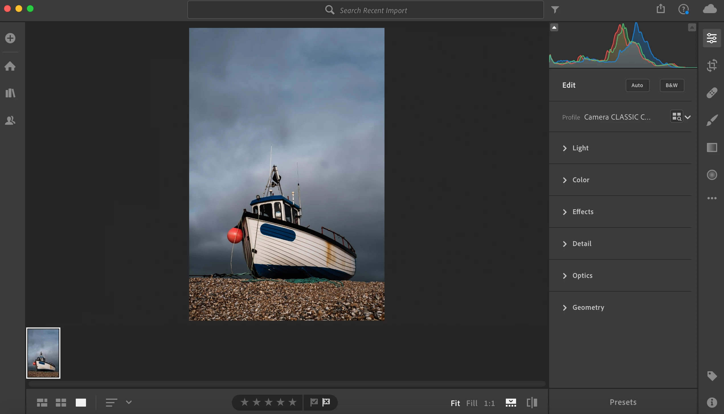Screen dimensions: 724x414
Task: Select the Healing Brush tool
Action: 712,93
